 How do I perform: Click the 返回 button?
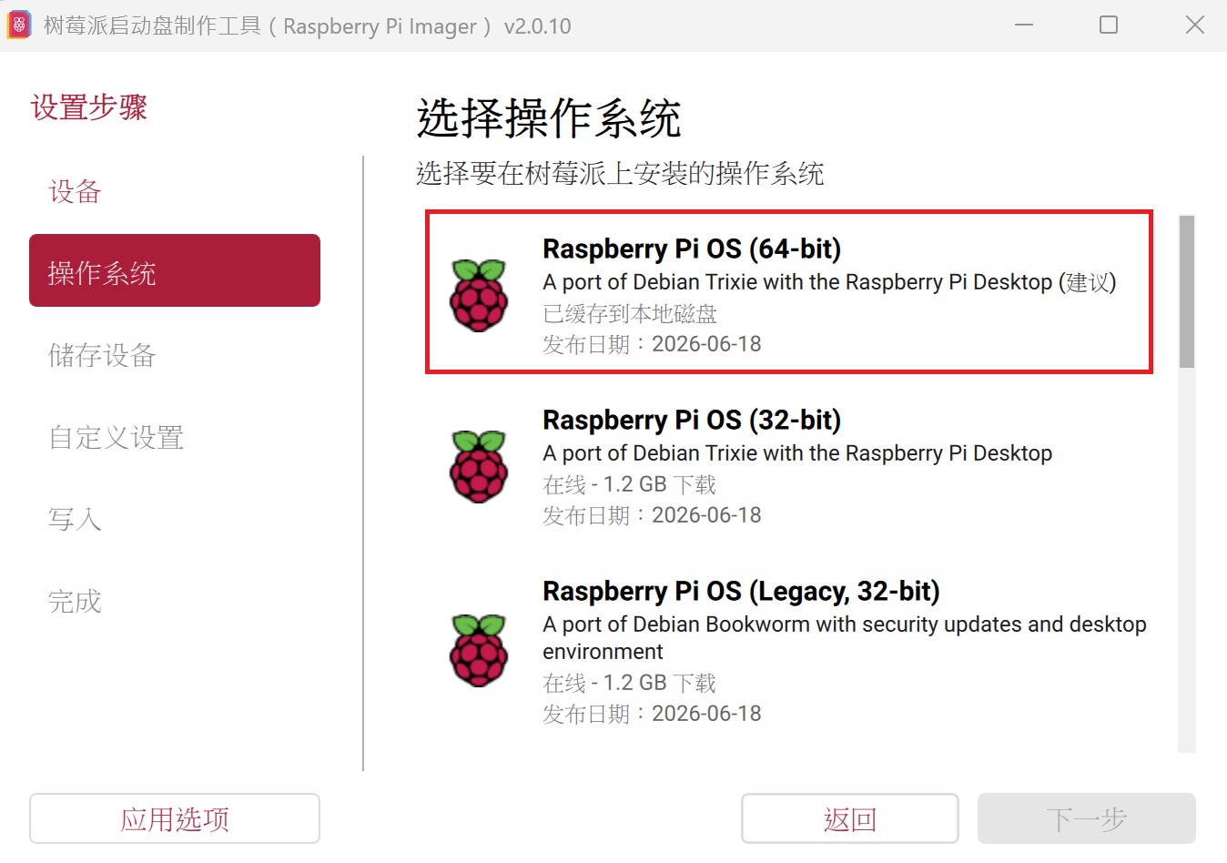click(850, 818)
